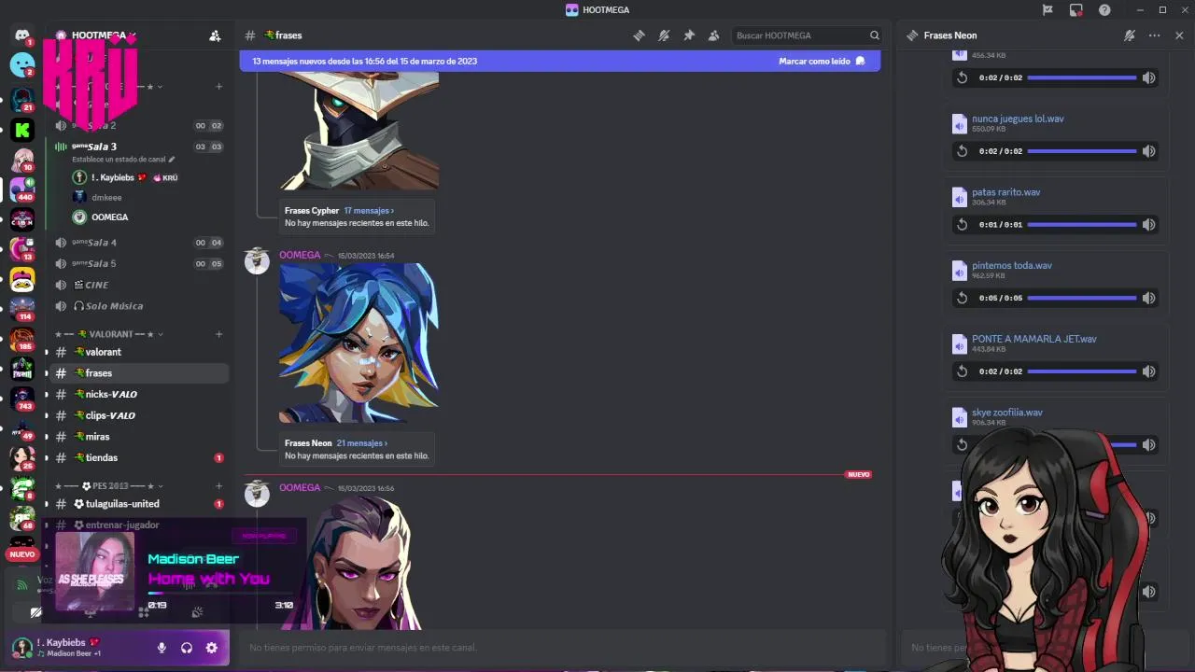Replay nunca juegues lol.wav audio

[963, 151]
